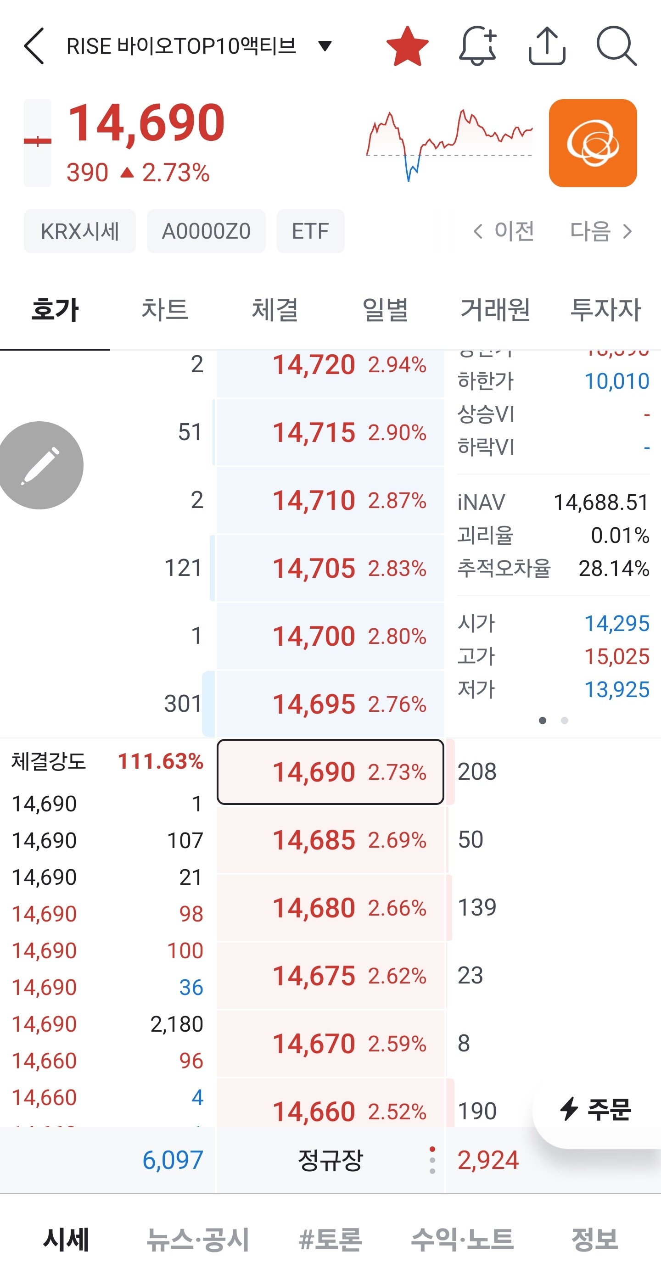
Task: Go to the previous stock with 이전
Action: point(504,231)
